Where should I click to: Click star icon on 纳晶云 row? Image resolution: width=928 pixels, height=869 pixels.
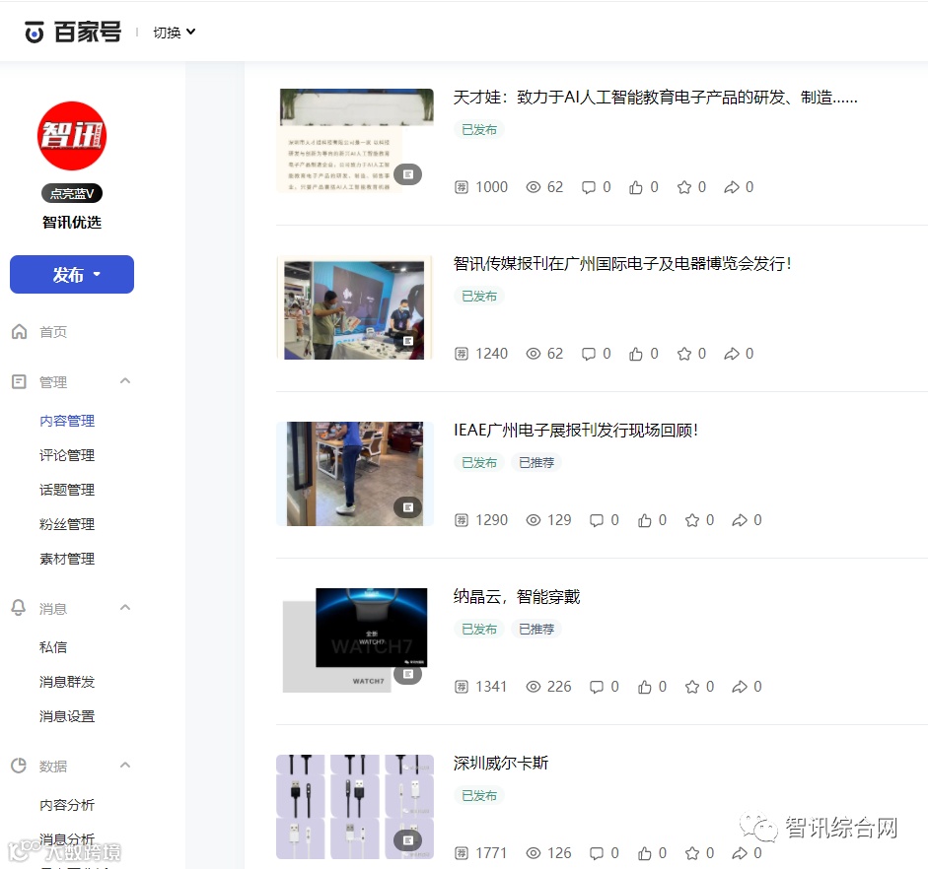pyautogui.click(x=692, y=687)
